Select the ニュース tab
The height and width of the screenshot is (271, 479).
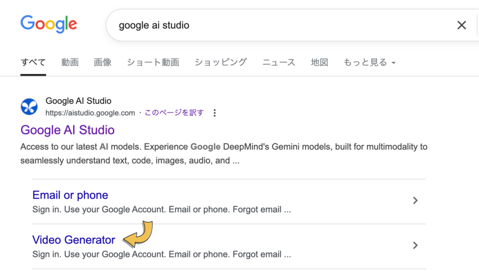click(x=279, y=62)
